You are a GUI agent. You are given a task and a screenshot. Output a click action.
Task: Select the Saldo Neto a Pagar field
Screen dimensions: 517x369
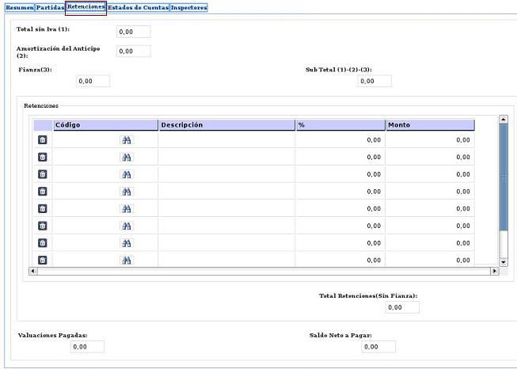tap(378, 347)
